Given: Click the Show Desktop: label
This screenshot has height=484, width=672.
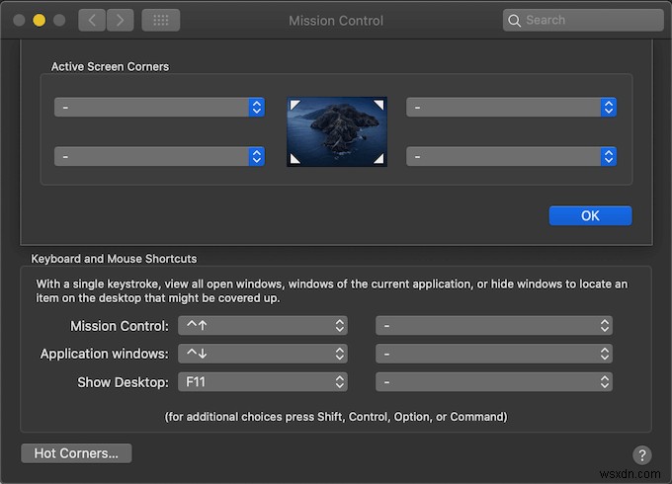Looking at the screenshot, I should click(123, 382).
